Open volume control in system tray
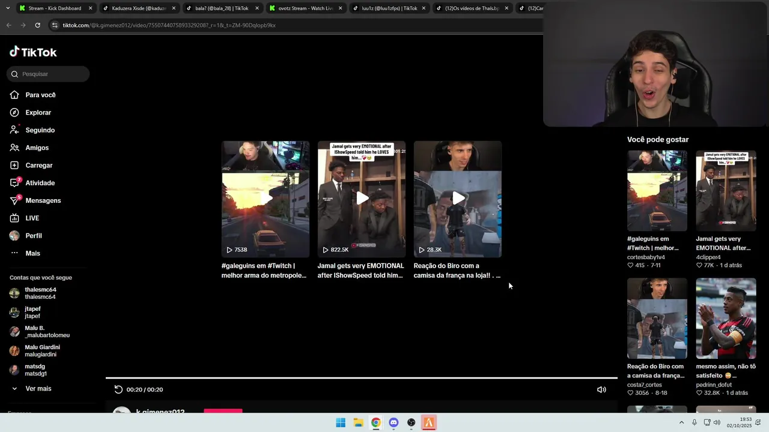This screenshot has height=432, width=769. point(717,422)
